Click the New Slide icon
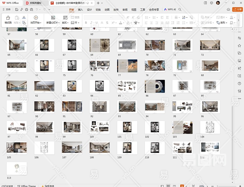 pos(53,18)
